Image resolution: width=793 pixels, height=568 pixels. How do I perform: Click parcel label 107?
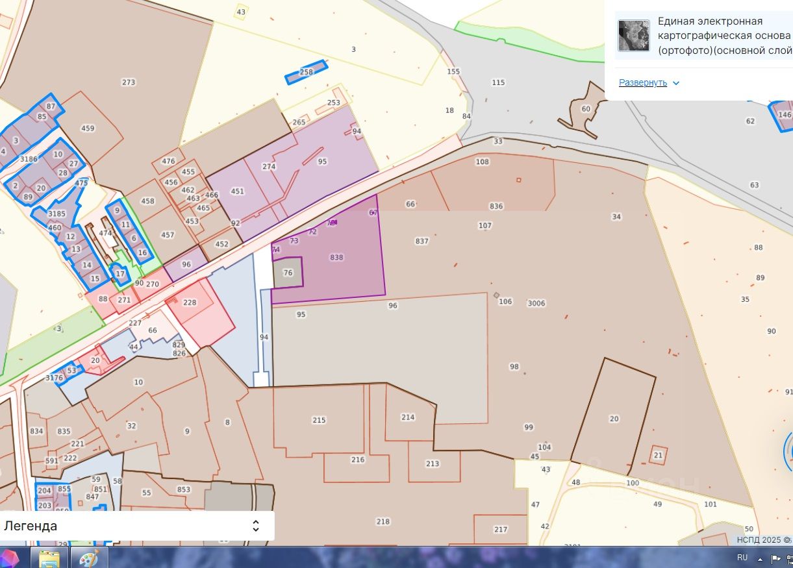click(485, 226)
